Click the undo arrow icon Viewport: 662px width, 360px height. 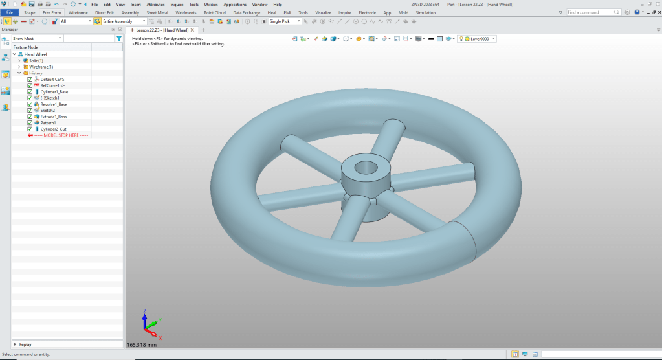(56, 4)
